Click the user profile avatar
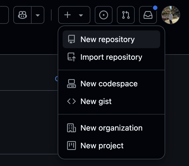The width and height of the screenshot is (189, 166). click(x=171, y=15)
